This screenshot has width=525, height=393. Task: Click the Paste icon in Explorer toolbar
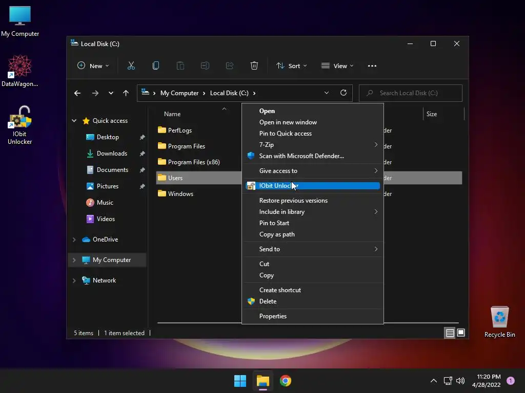click(180, 66)
